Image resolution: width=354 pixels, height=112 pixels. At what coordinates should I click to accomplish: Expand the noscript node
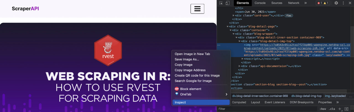point(243,59)
